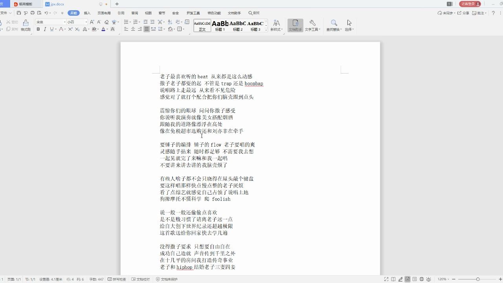Image resolution: width=503 pixels, height=283 pixels.
Task: Toggle the page layout view button in the status bar
Action: 408,279
